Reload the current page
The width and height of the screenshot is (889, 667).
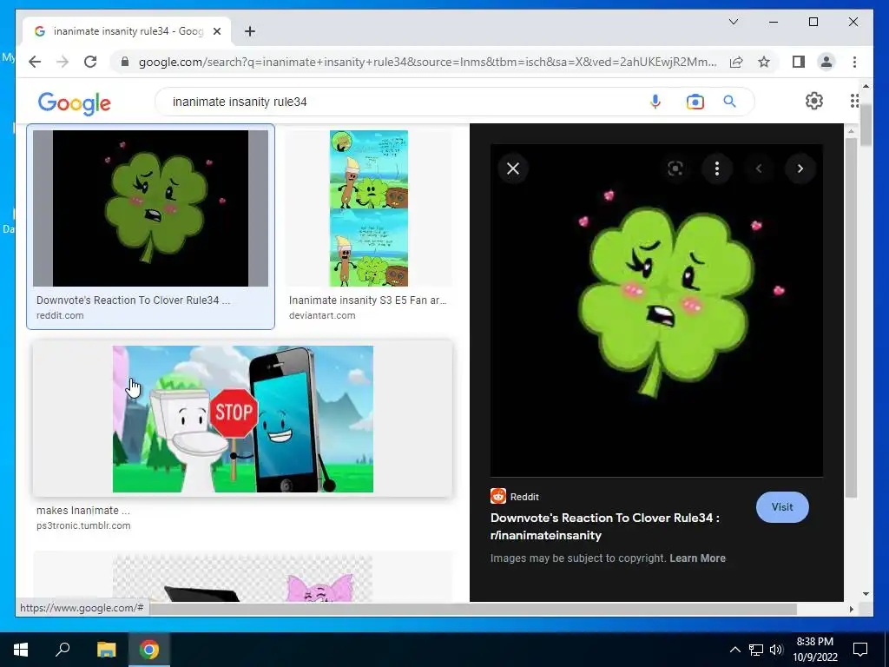90,62
